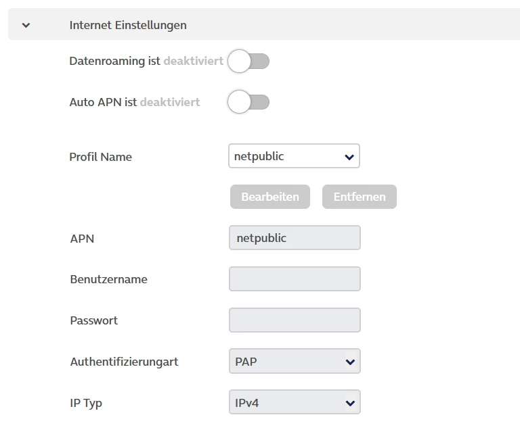Turn on the Auto APN toggle

click(x=248, y=103)
